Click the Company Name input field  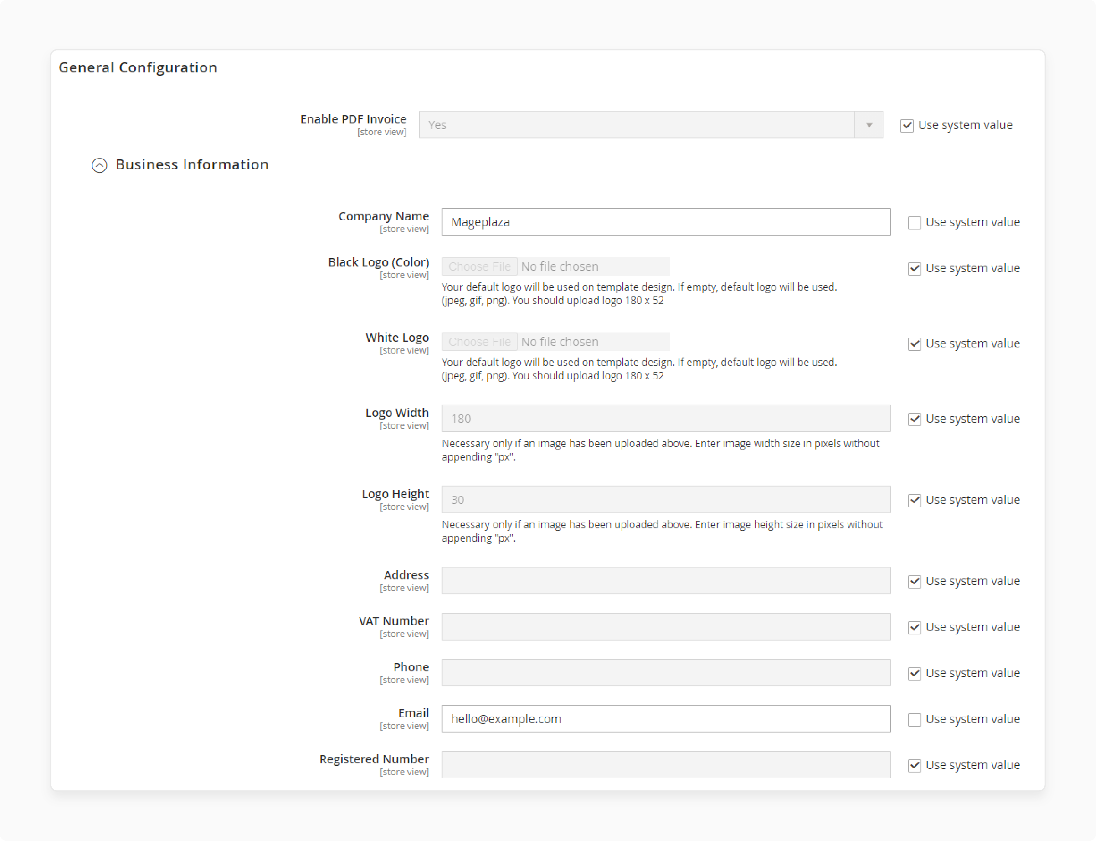(x=666, y=222)
